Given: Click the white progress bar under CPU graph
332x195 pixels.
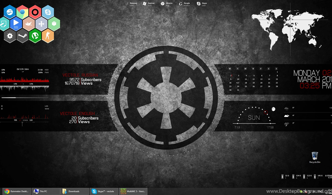Looking at the screenshot, I should coord(25,97).
